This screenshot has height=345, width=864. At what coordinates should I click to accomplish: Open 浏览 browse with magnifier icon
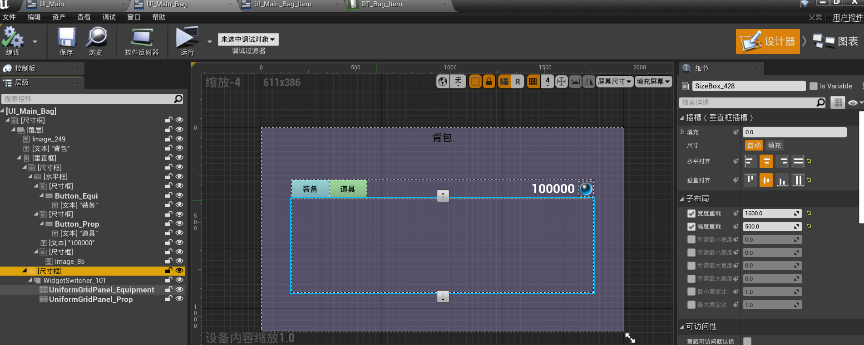pyautogui.click(x=96, y=37)
